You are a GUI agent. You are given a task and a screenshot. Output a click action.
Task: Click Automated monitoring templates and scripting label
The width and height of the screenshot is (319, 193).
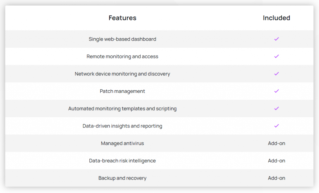point(122,109)
